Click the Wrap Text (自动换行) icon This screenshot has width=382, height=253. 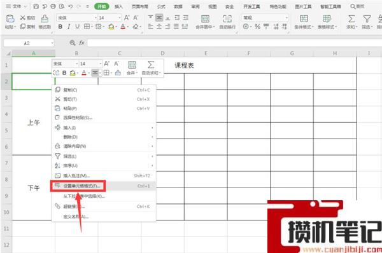(227, 18)
